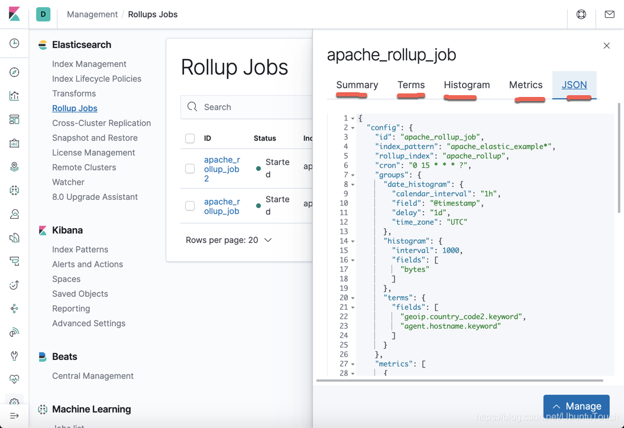The image size is (624, 428).
Task: Open the Dashboard icon in side navigation
Action: 14,119
